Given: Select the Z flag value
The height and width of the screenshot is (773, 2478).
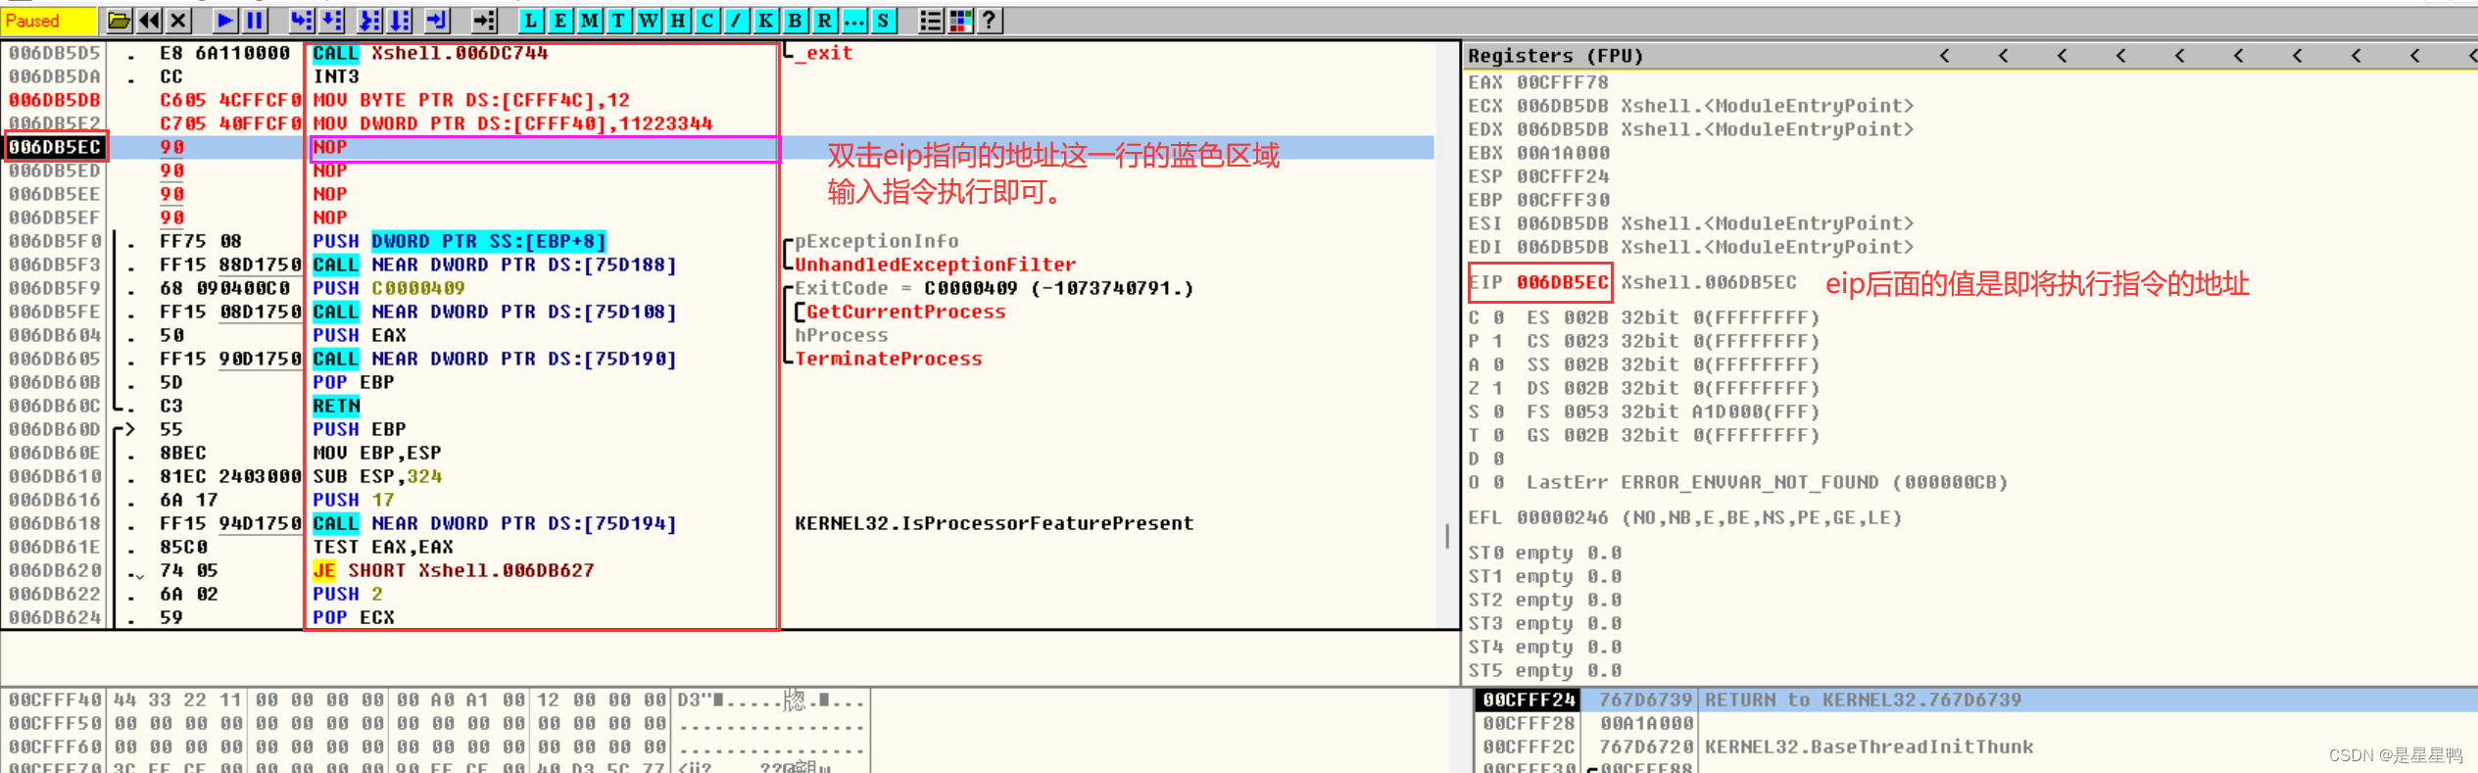Looking at the screenshot, I should tap(1497, 388).
